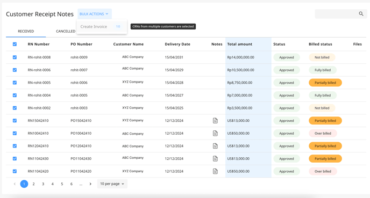Go to page 2
Screen dimensions: 370x198
coord(33,184)
